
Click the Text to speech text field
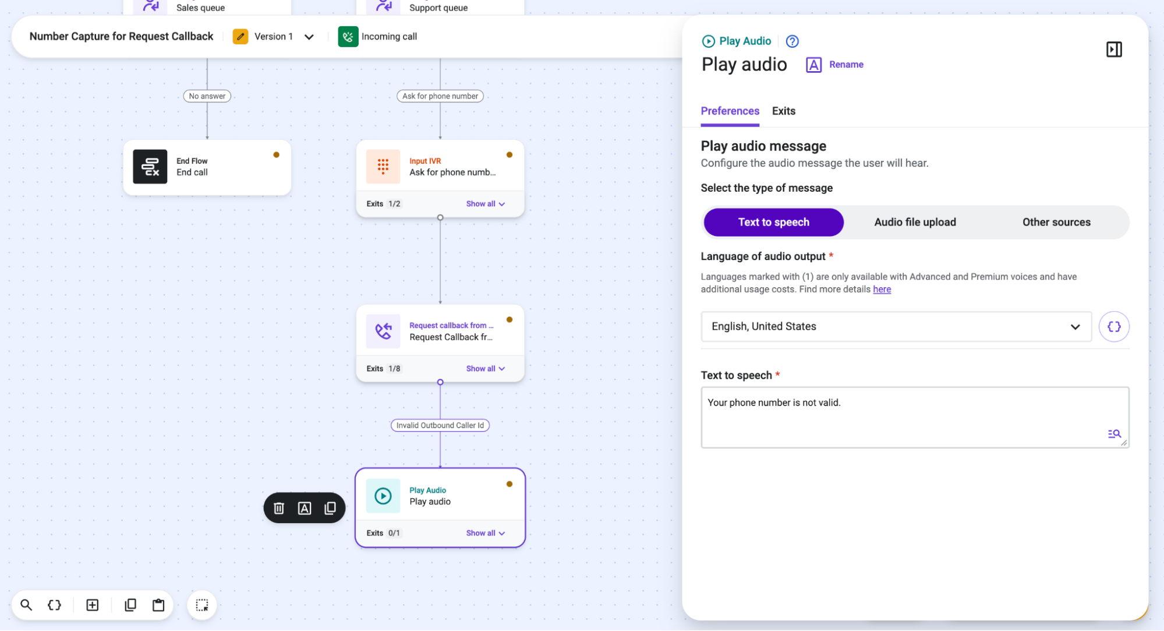914,417
